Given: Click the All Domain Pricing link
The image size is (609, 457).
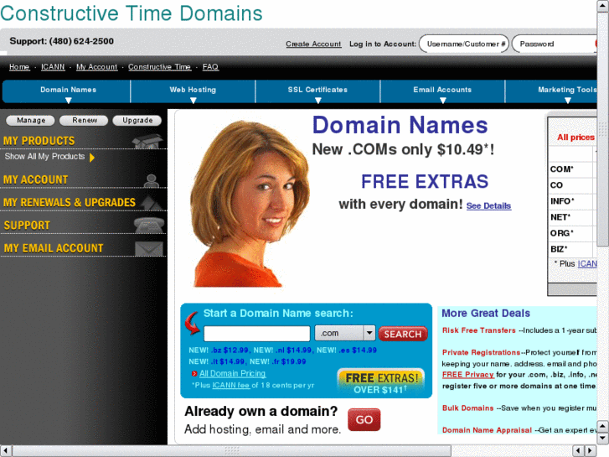Looking at the screenshot, I should [232, 374].
